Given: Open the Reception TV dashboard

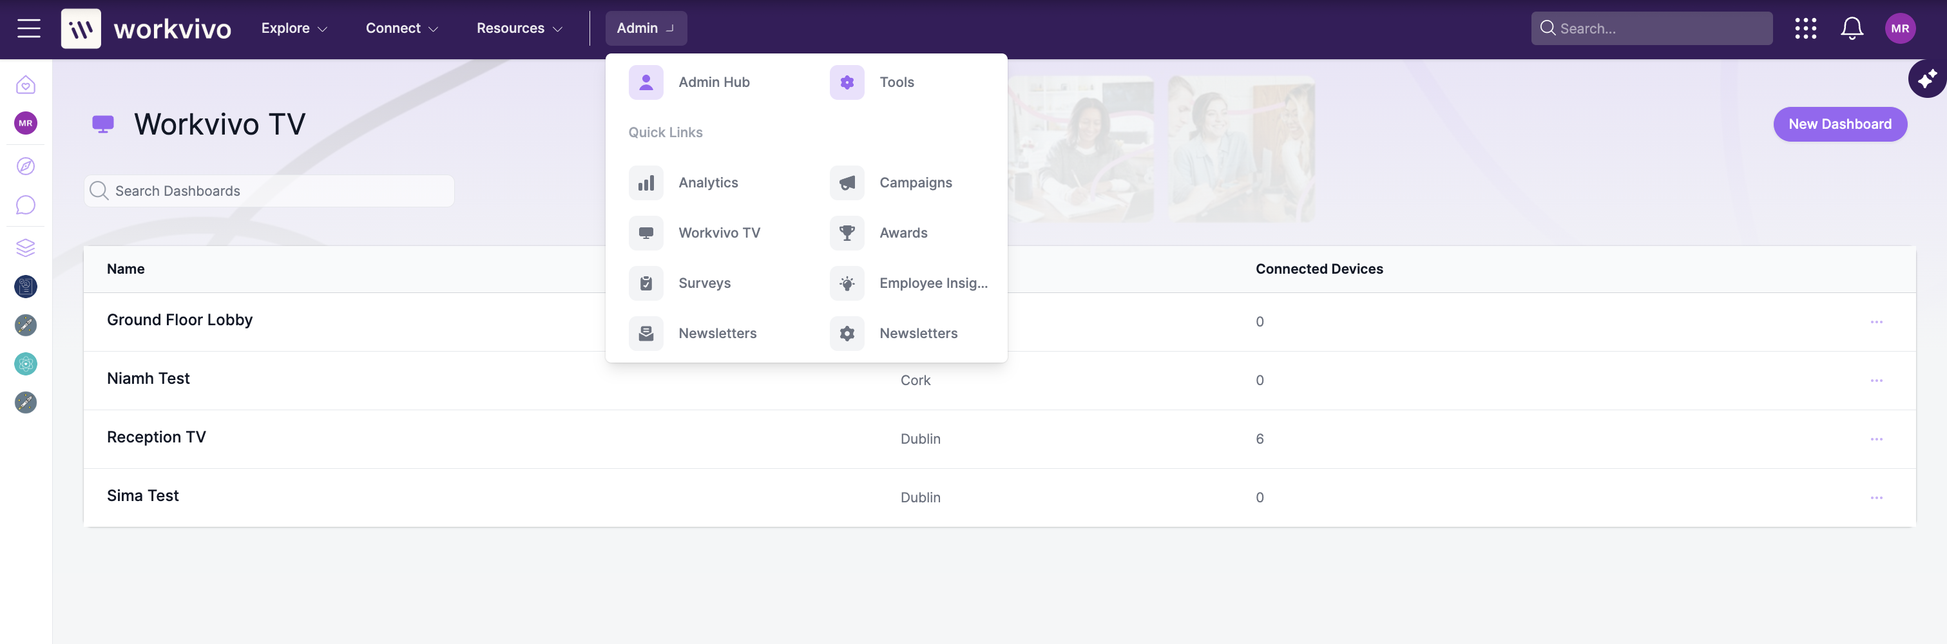Looking at the screenshot, I should 157,437.
